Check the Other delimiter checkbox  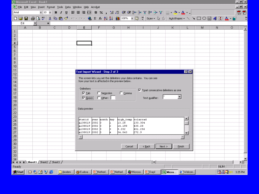coord(99,98)
